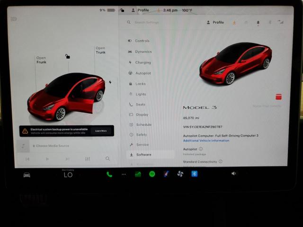The width and height of the screenshot is (303, 227).
Task: Tap the music note album placeholder
Action: pos(23,146)
